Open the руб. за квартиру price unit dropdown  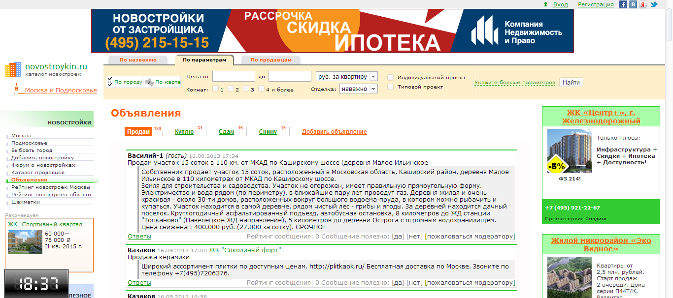(346, 76)
